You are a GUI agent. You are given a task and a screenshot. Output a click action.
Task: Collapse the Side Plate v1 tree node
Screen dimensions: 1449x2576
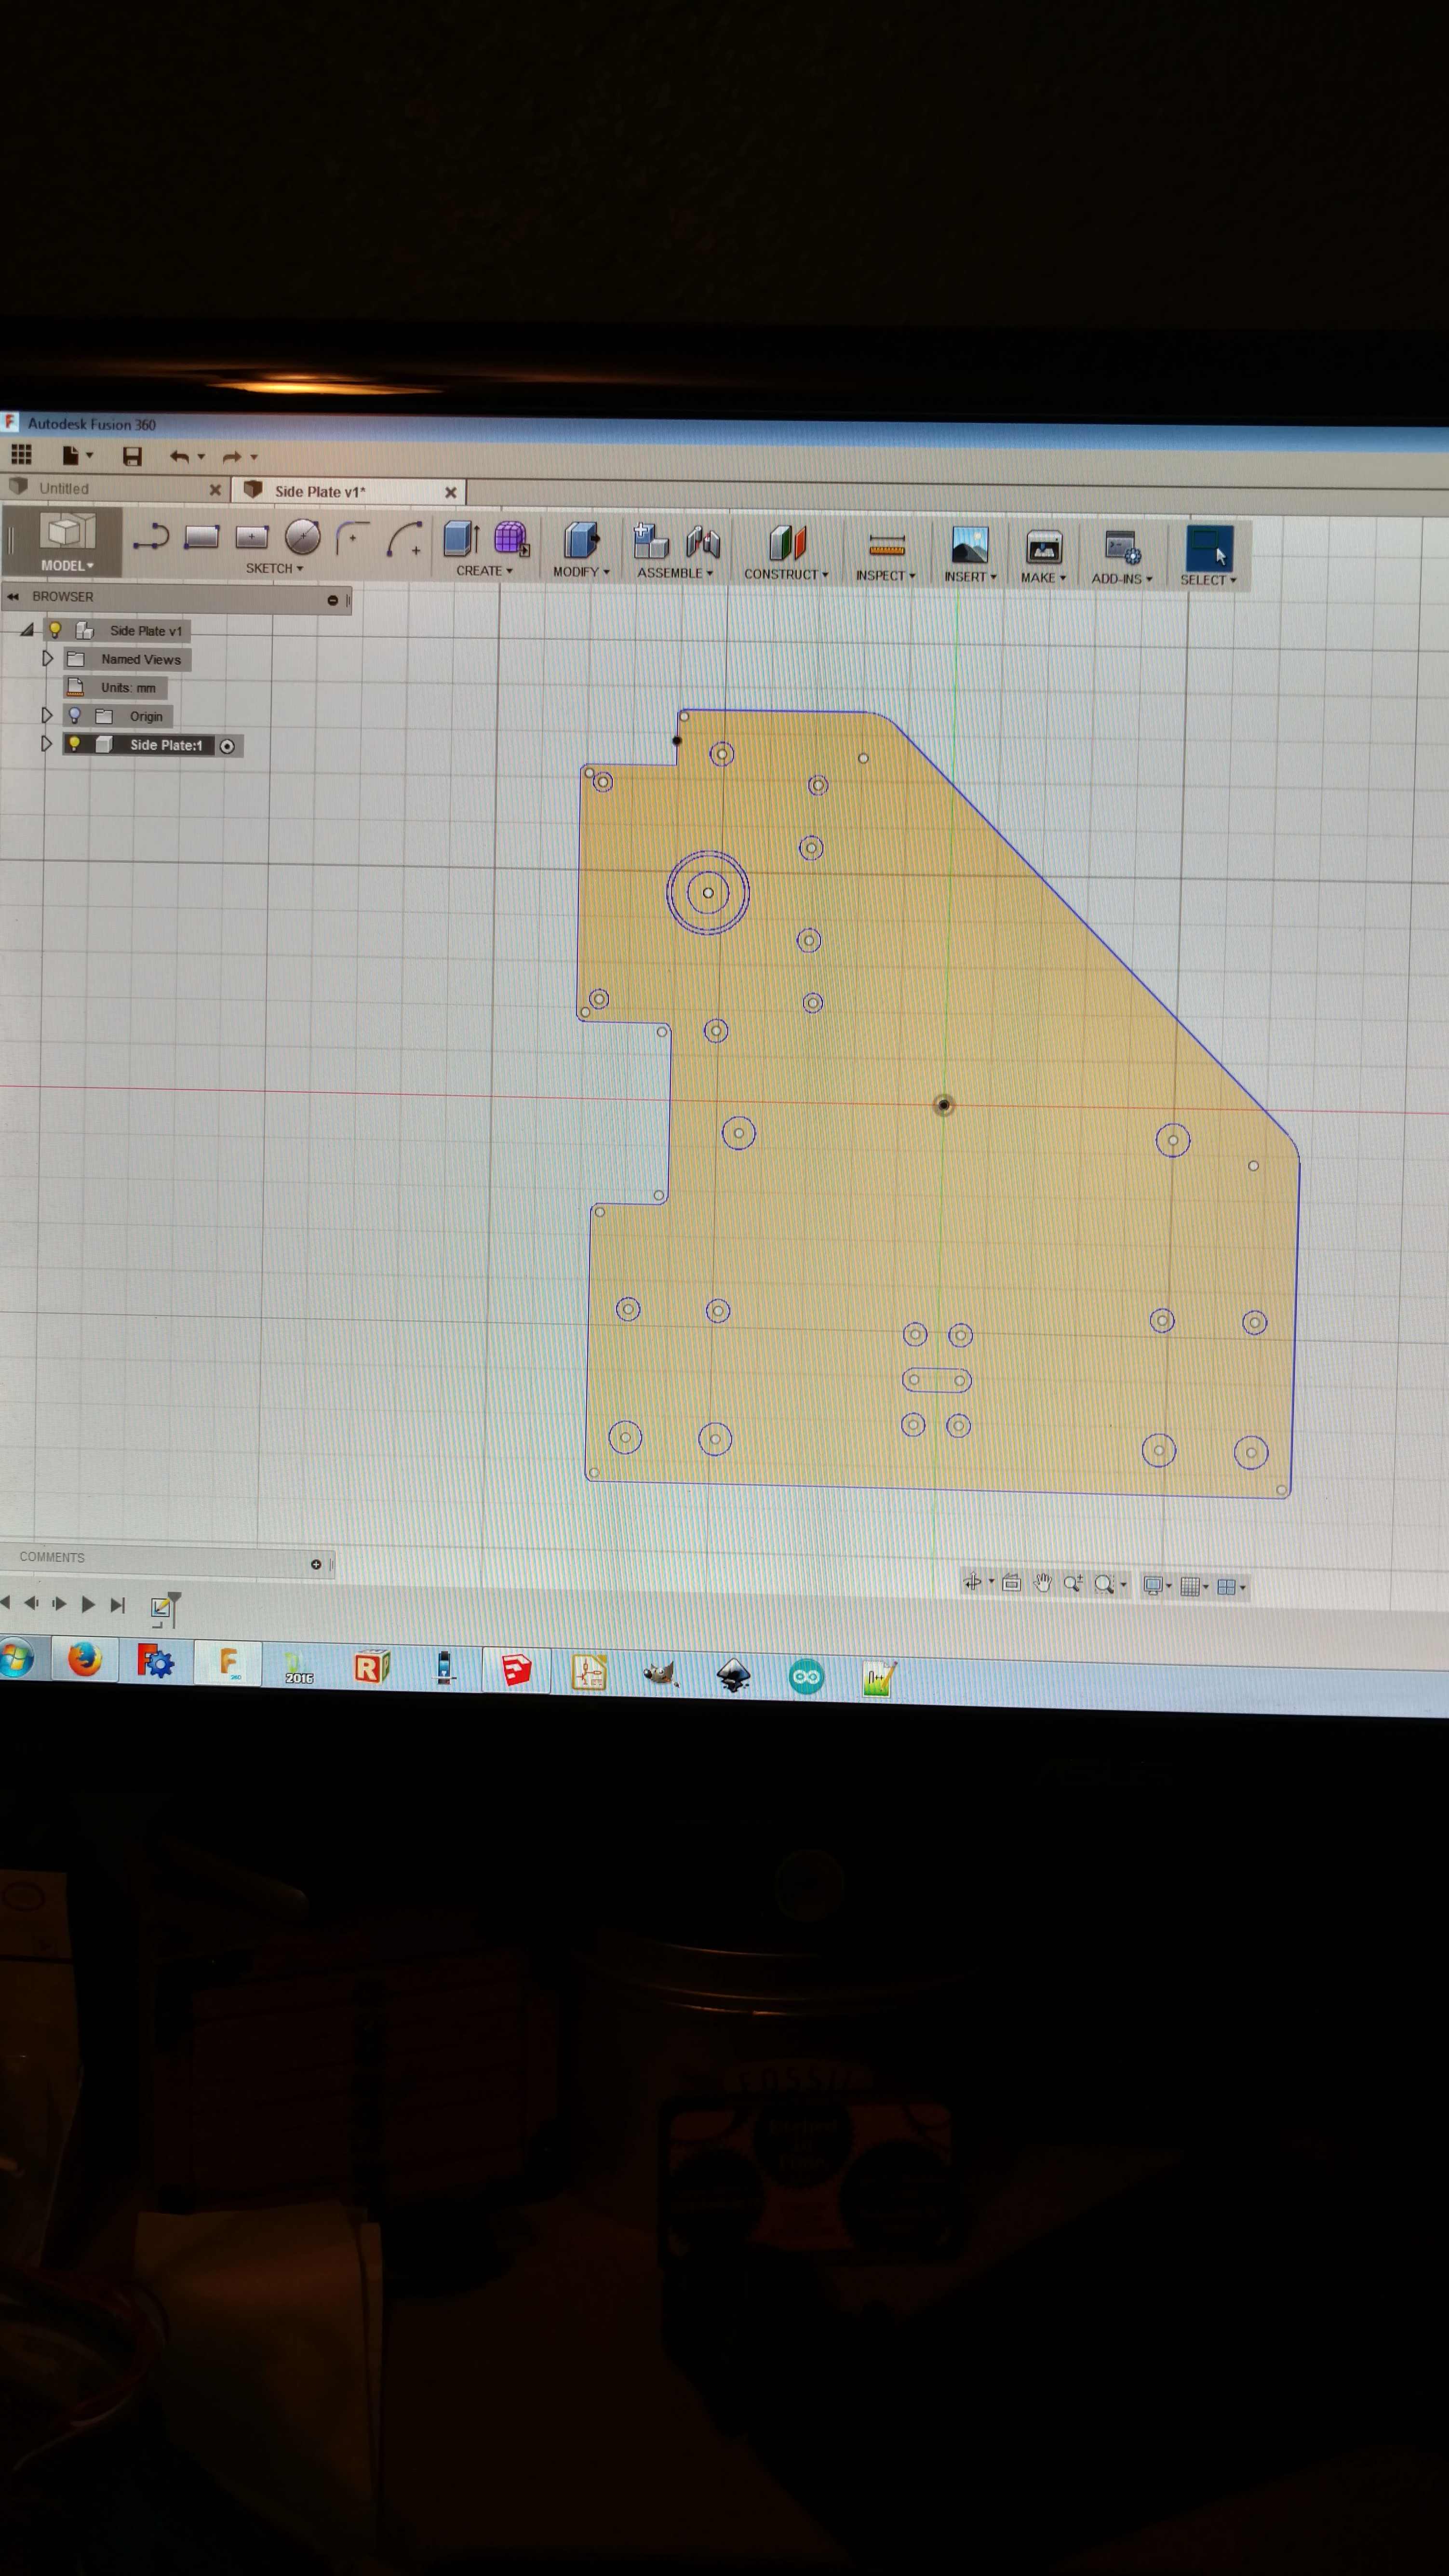click(x=27, y=629)
